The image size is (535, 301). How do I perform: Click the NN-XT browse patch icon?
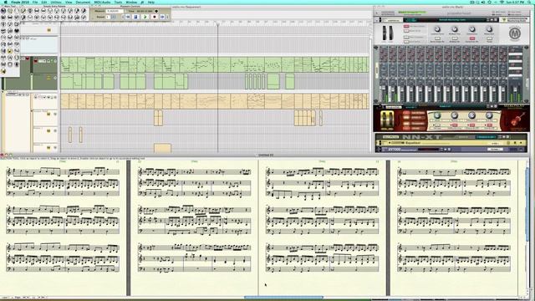503,137
